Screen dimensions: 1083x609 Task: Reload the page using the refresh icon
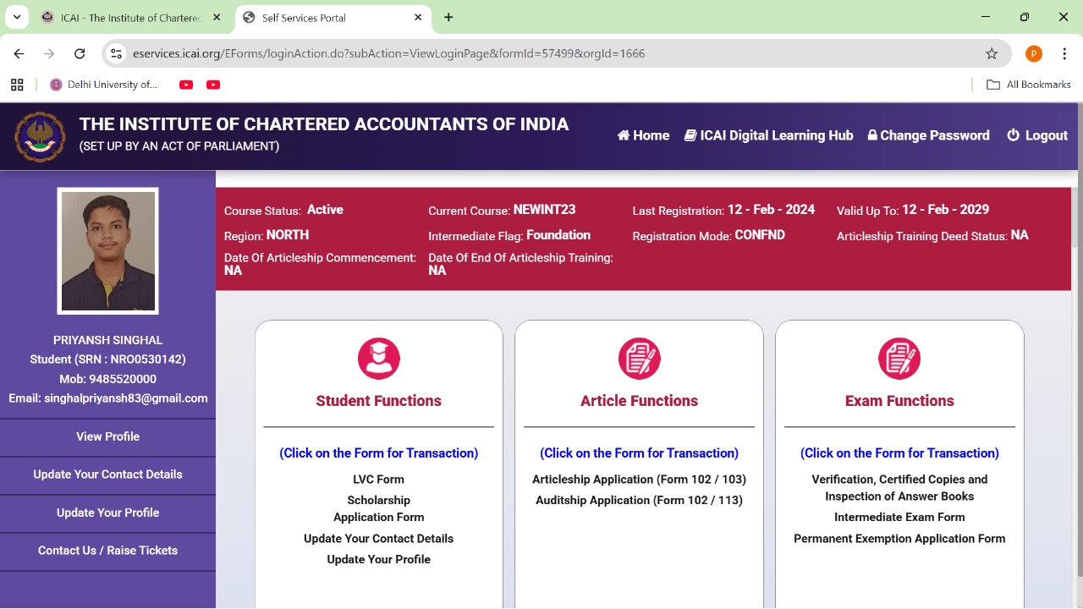tap(80, 53)
